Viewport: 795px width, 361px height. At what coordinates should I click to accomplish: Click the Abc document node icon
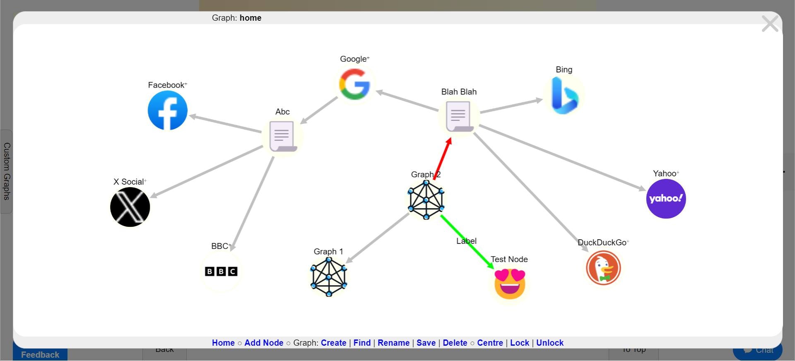coord(283,136)
